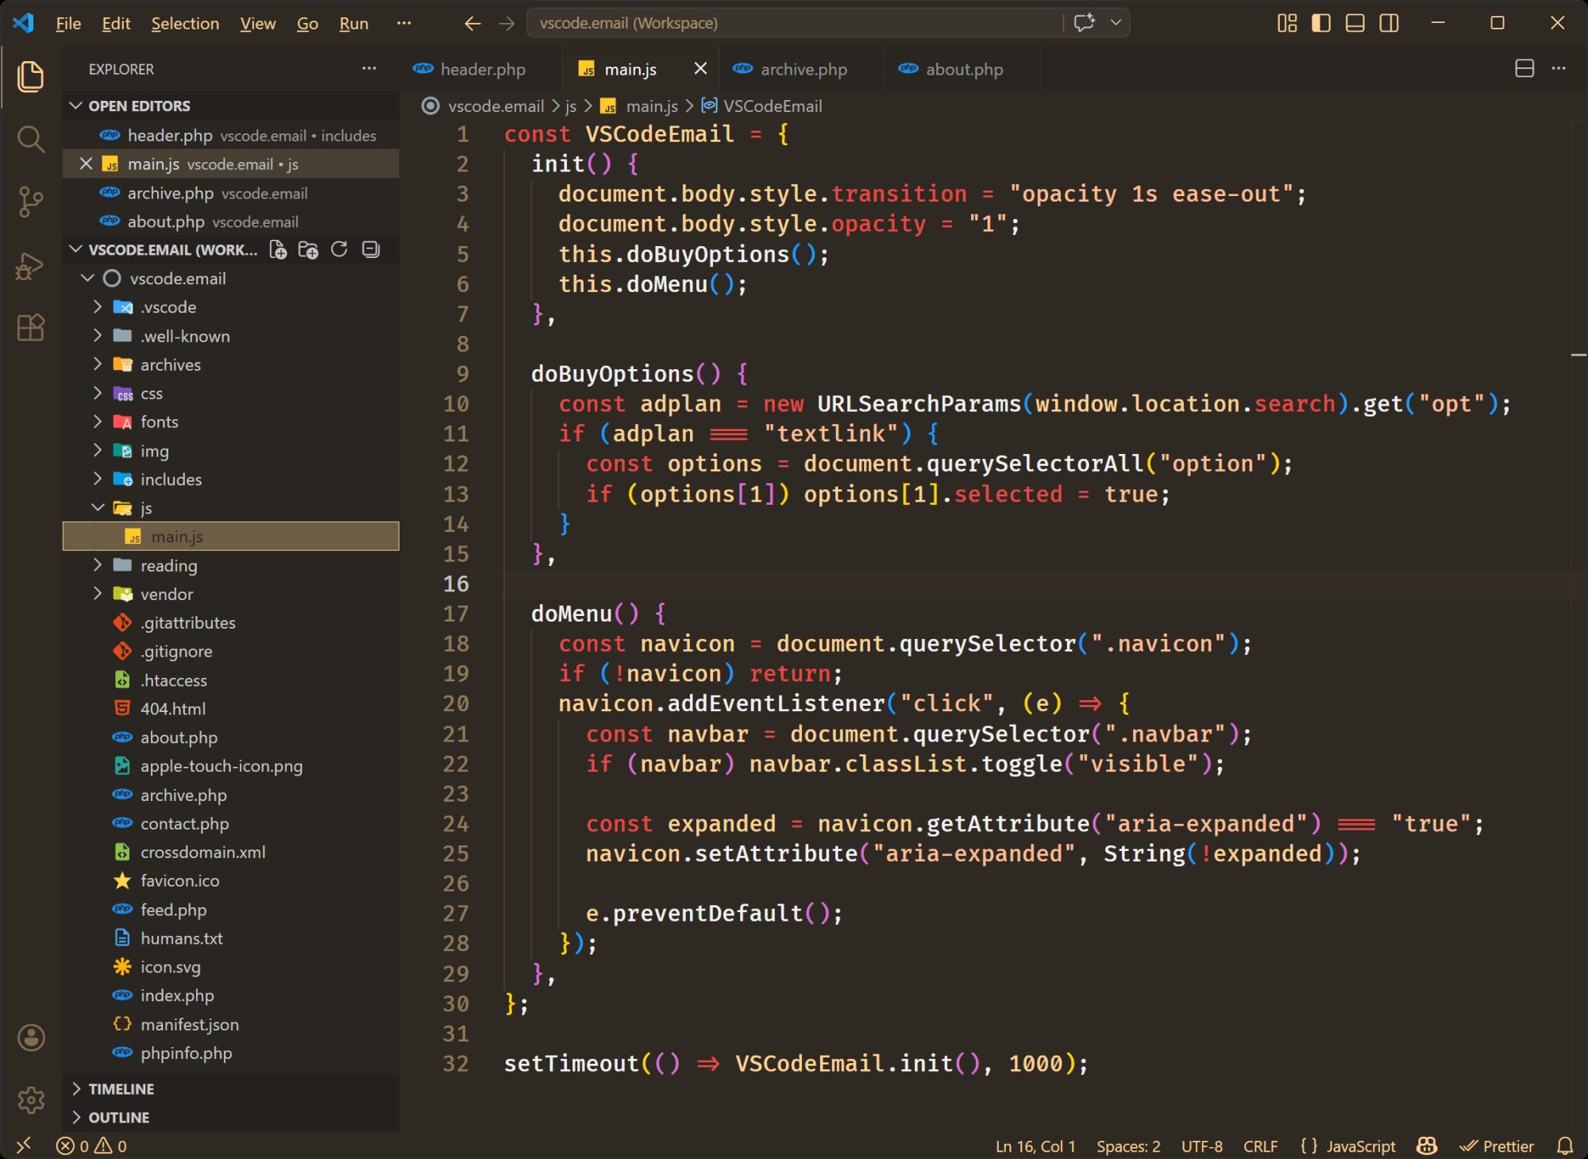The image size is (1588, 1159).
Task: Go forward with the navigation arrow
Action: (x=507, y=24)
